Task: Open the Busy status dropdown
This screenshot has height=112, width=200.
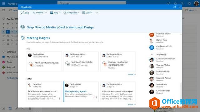Action: pos(55,12)
